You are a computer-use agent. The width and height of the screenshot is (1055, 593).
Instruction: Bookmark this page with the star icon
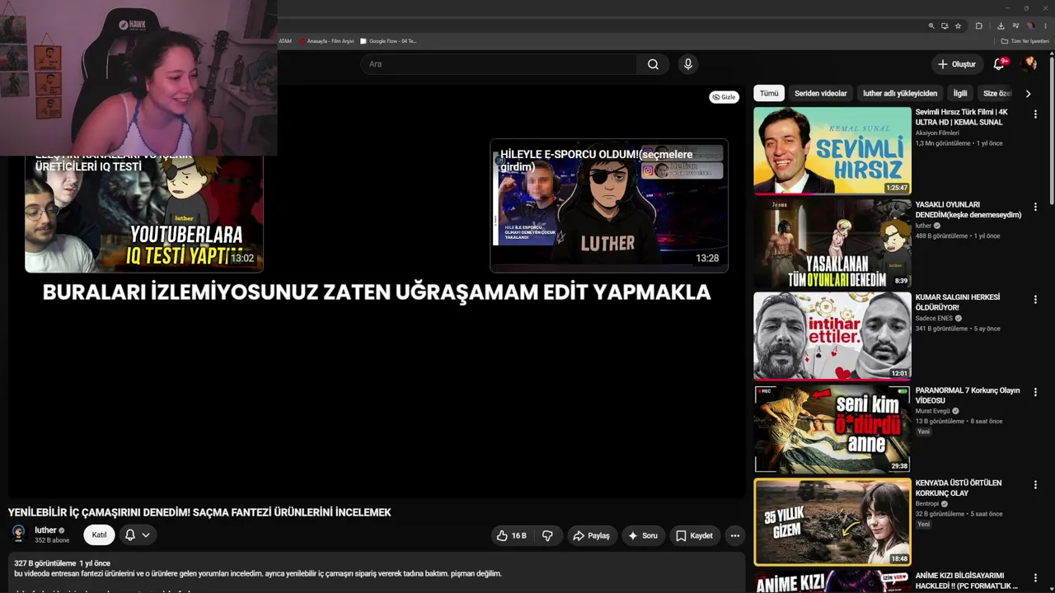point(958,26)
